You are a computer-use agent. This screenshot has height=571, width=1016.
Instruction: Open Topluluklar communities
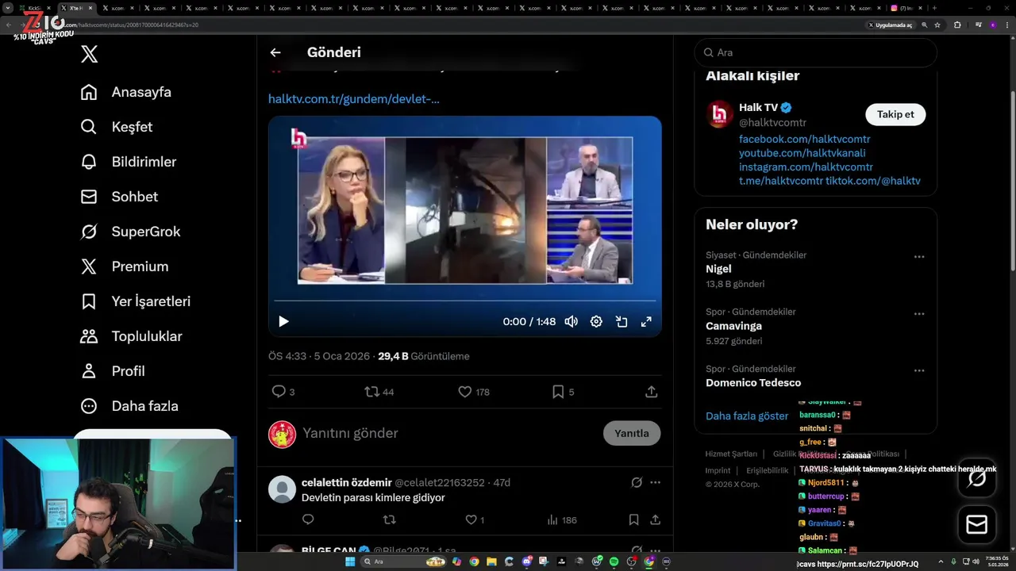[132, 336]
